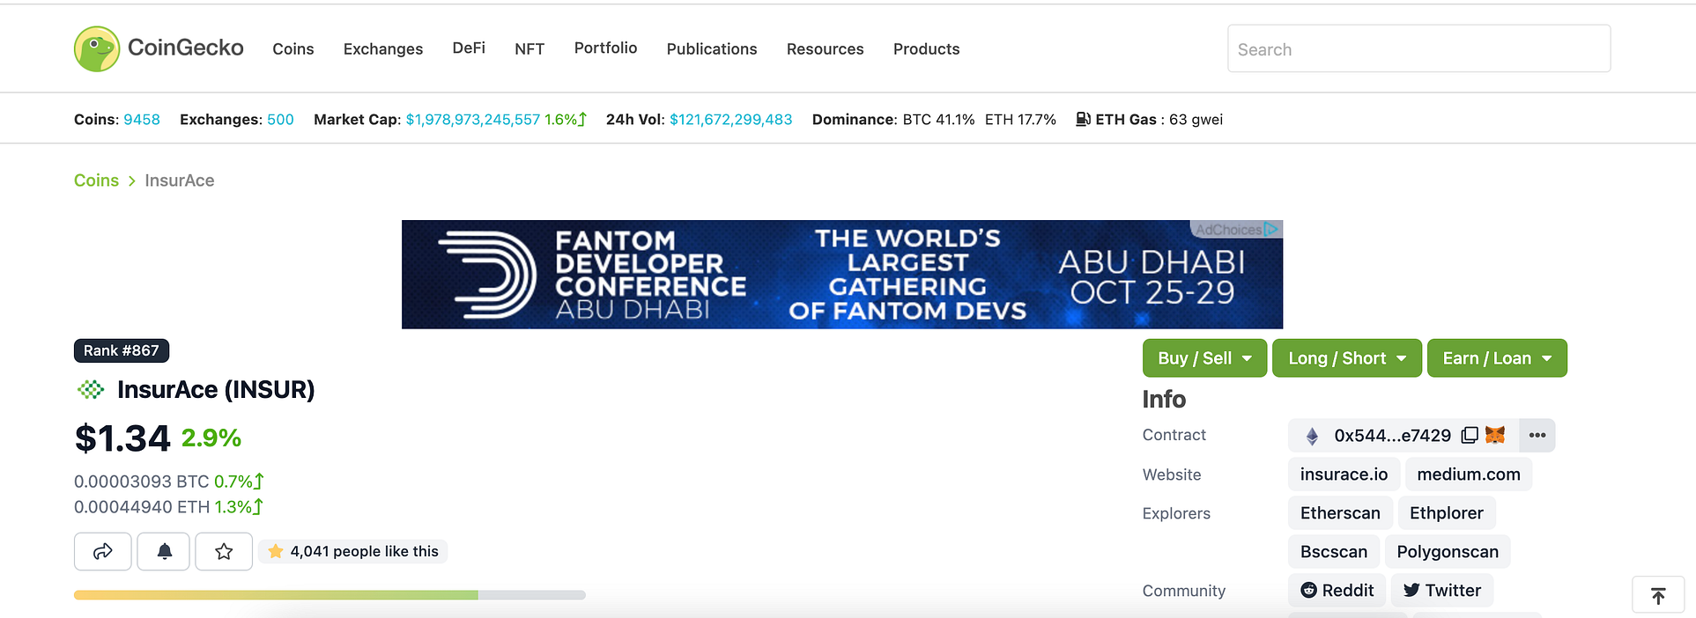This screenshot has width=1696, height=618.
Task: Click the MetaMask fox icon
Action: pos(1495,435)
